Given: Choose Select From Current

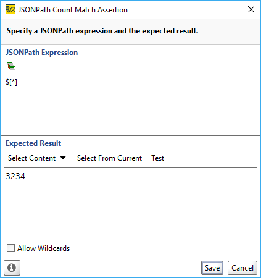Looking at the screenshot, I should [109, 158].
